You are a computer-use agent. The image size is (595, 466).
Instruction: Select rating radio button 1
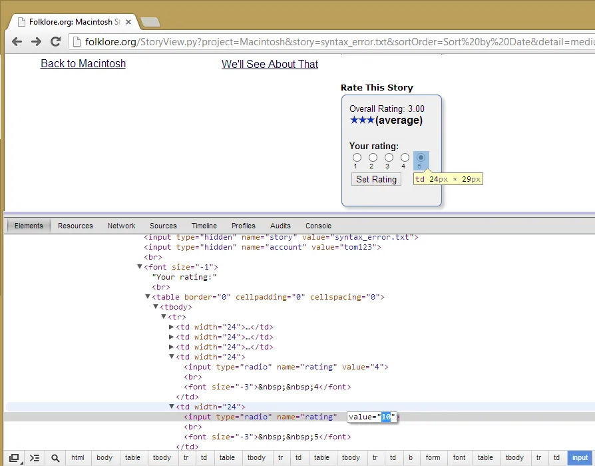tap(357, 158)
